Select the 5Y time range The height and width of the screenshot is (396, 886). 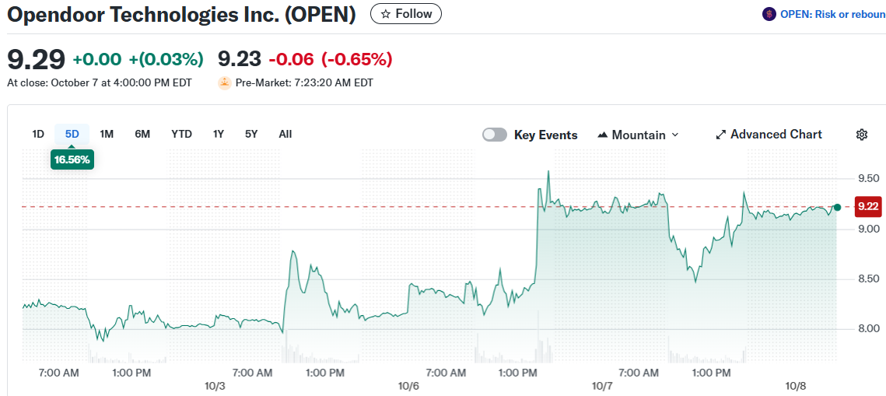[x=251, y=134]
